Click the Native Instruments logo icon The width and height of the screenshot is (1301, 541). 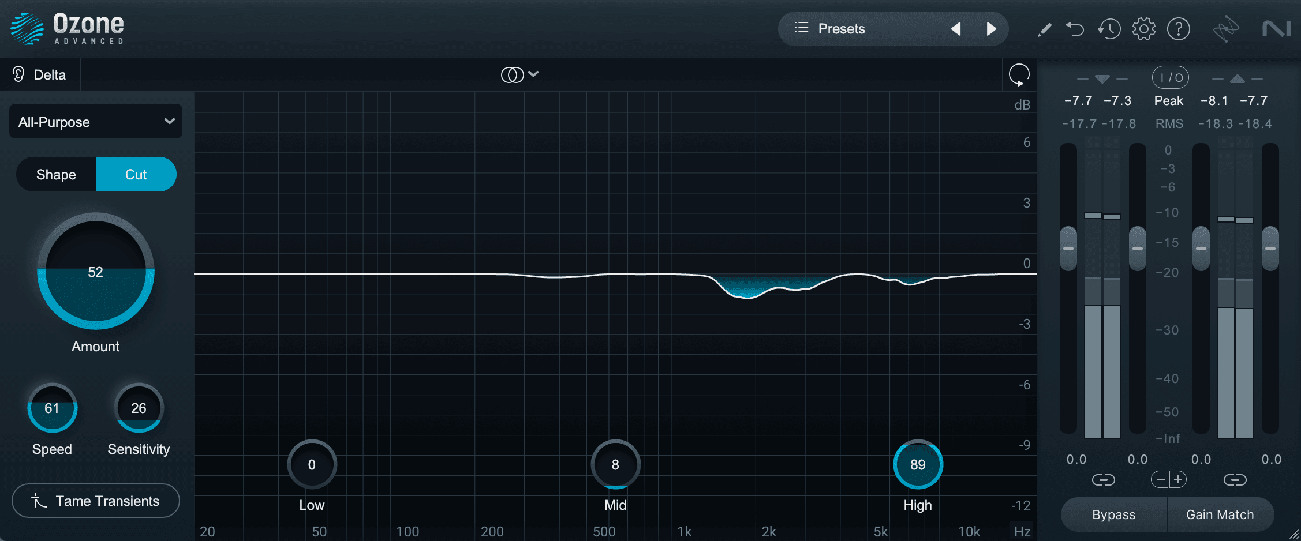[x=1276, y=29]
